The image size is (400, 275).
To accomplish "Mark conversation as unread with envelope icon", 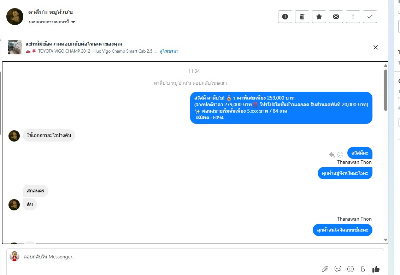I will (336, 17).
